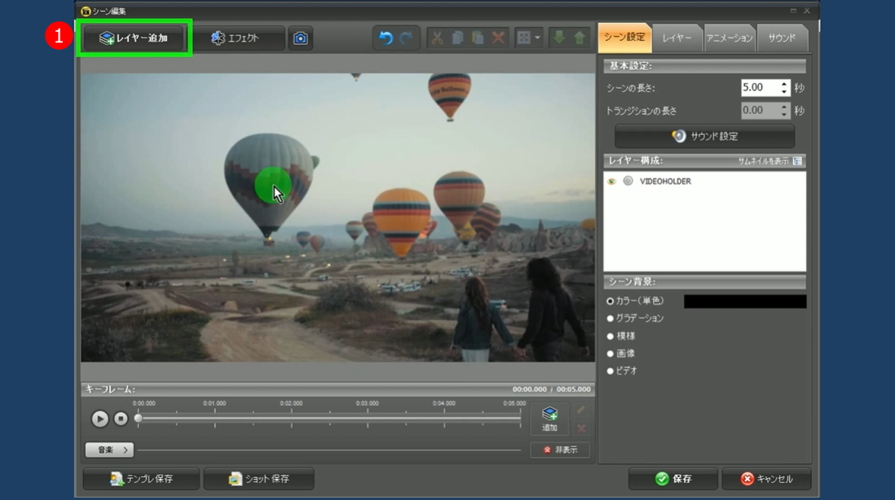Click the 追加 keyframe add icon
The height and width of the screenshot is (500, 895).
(549, 419)
